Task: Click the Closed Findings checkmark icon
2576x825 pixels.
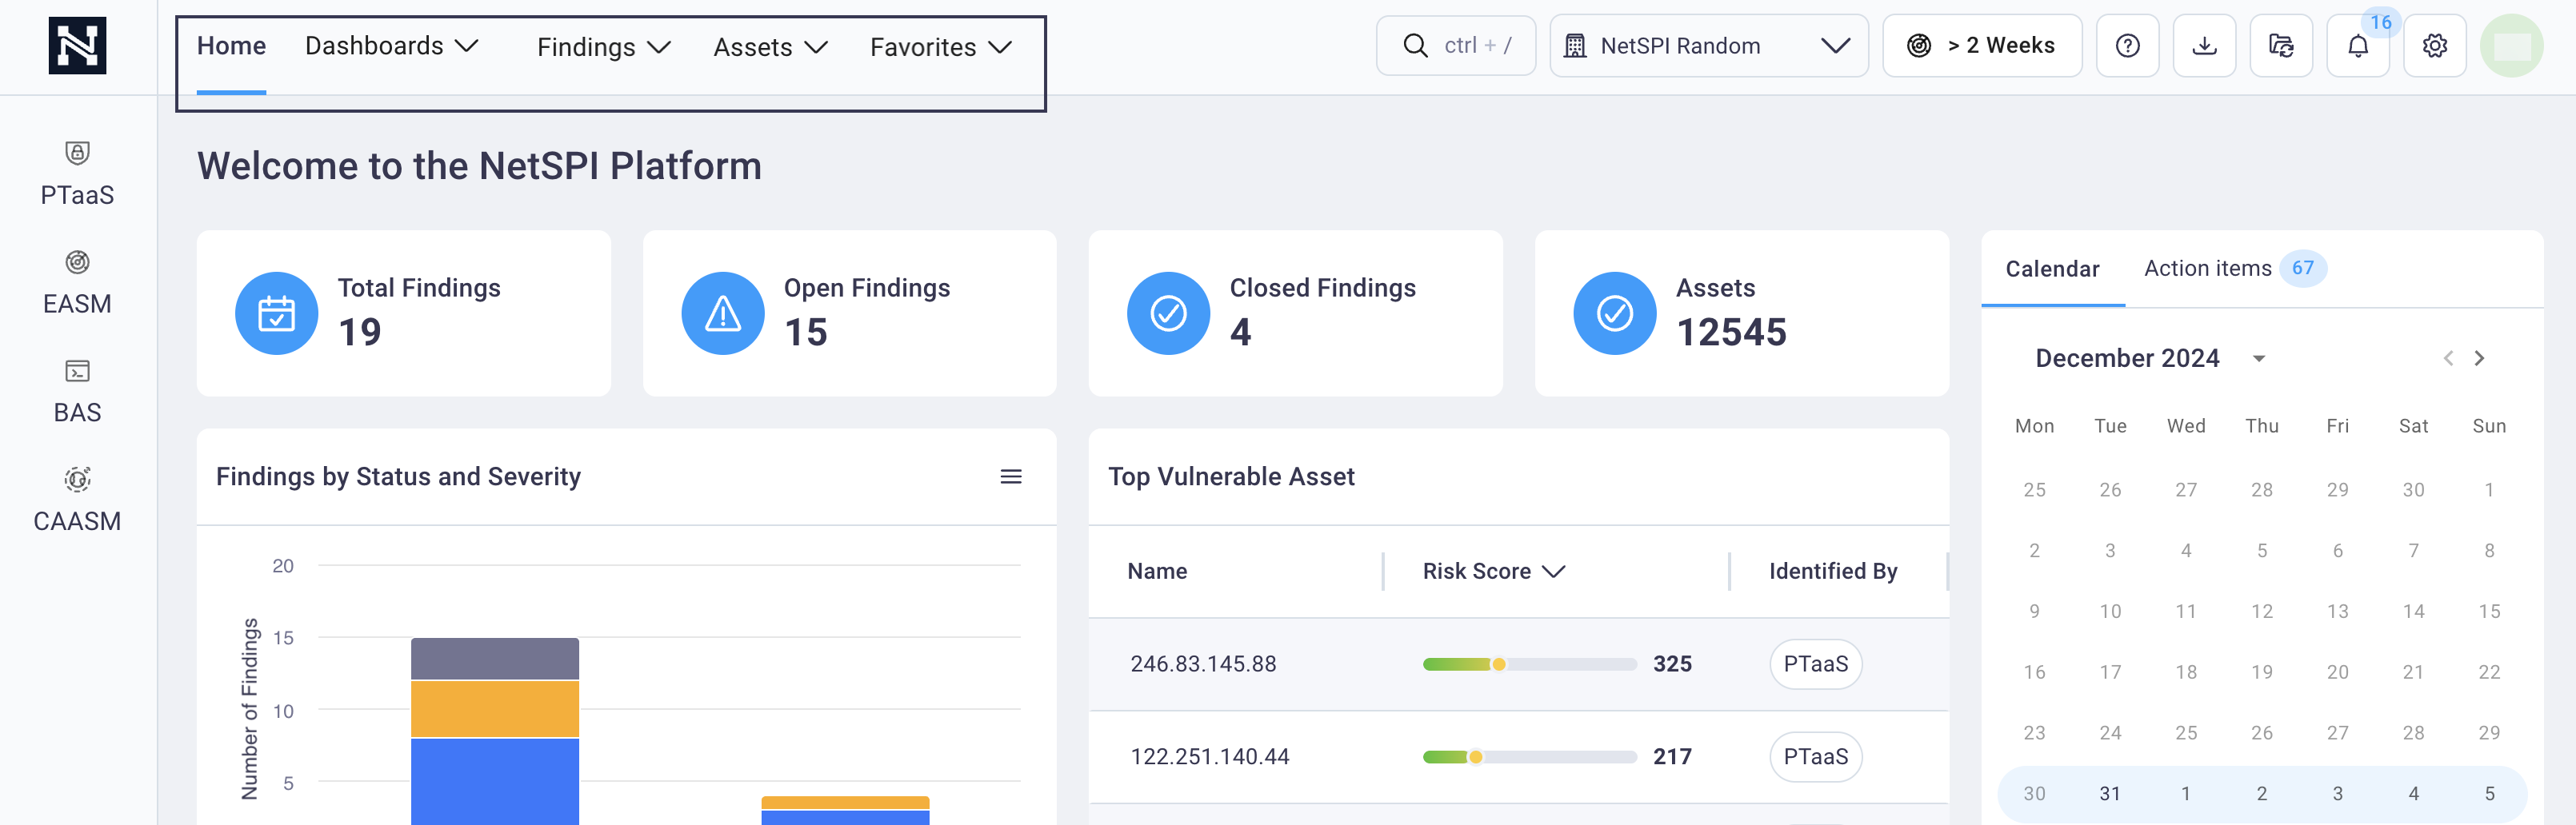Action: (x=1169, y=313)
